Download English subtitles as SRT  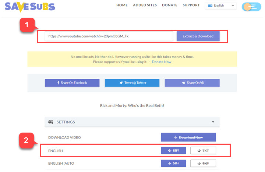click(173, 150)
